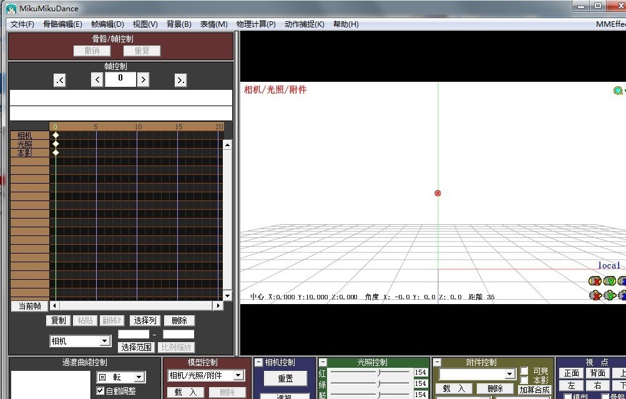Click the red X-axis move icon, bottom row

tap(595, 295)
